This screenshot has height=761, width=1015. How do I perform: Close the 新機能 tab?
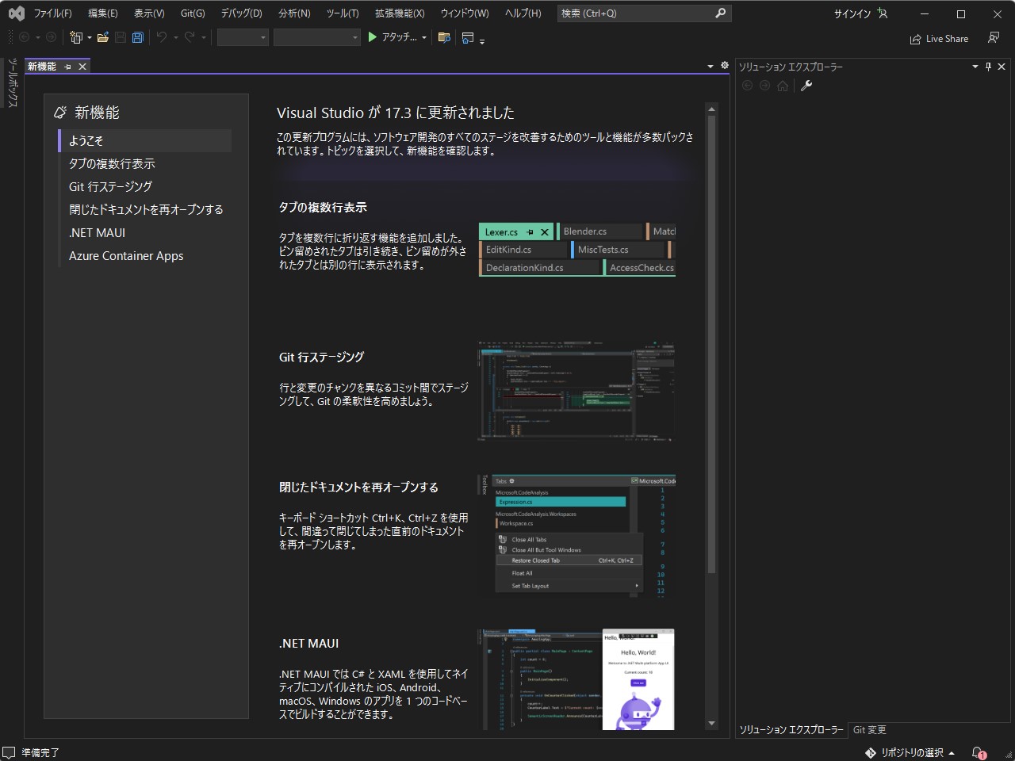[82, 67]
